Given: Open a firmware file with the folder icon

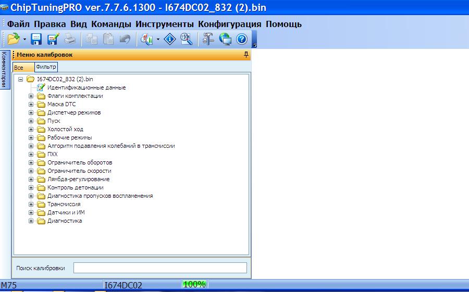Looking at the screenshot, I should (x=14, y=39).
